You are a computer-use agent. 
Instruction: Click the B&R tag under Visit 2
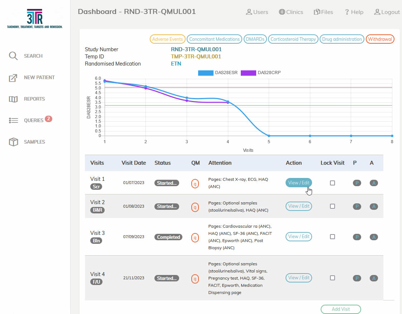(x=97, y=210)
